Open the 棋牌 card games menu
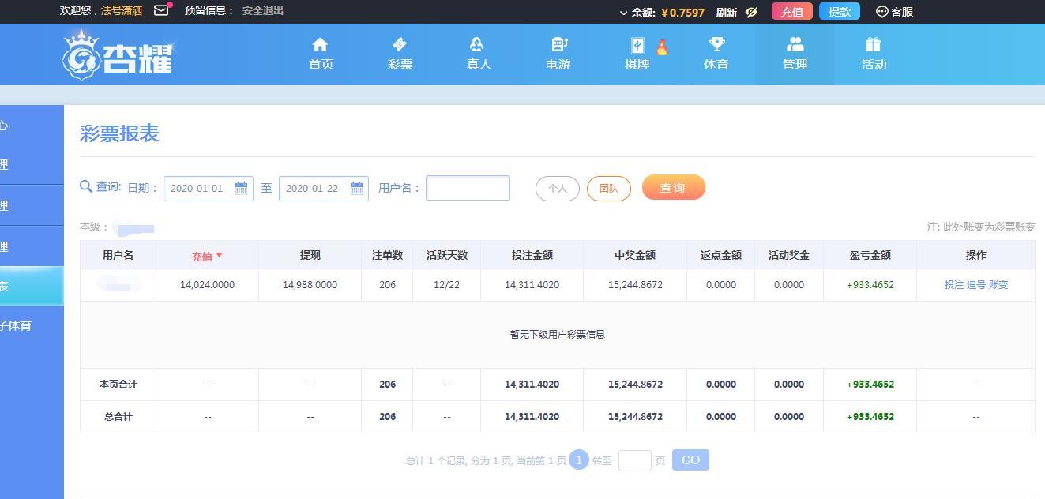1045x499 pixels. (637, 54)
